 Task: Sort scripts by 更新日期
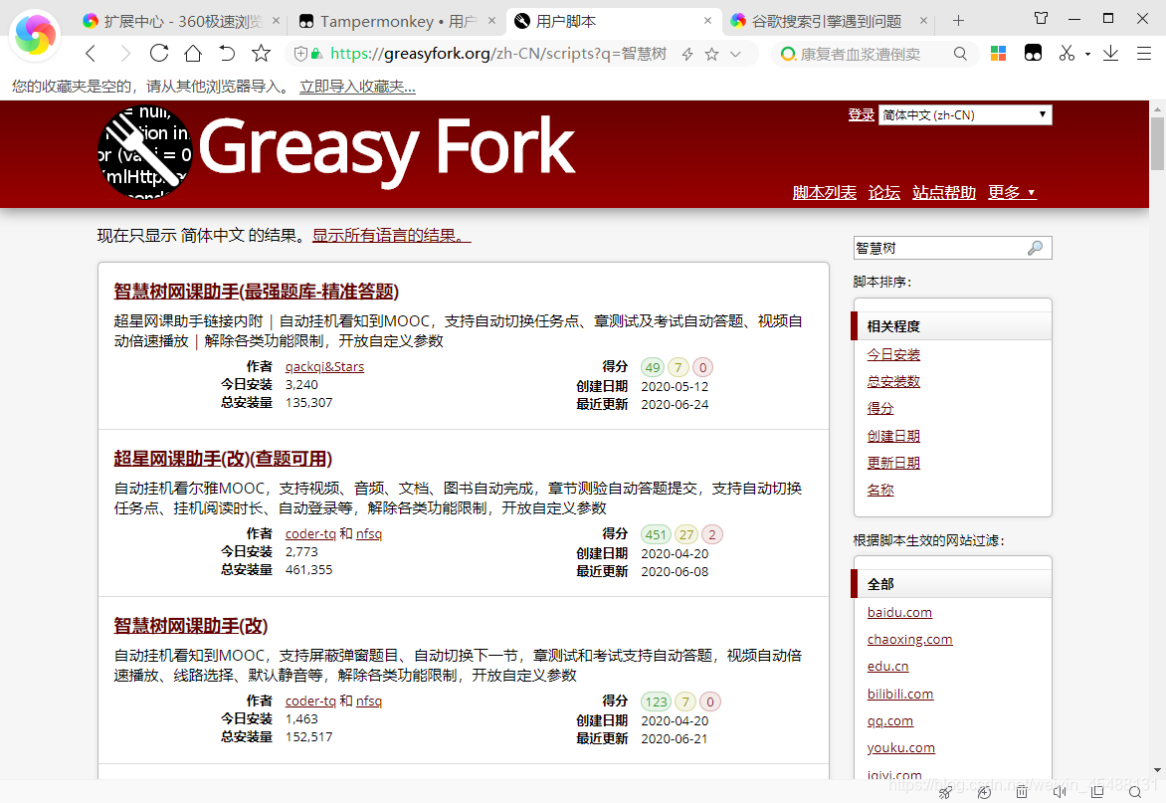893,463
